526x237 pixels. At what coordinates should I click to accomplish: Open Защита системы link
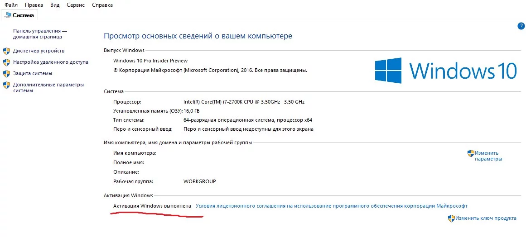[33, 73]
